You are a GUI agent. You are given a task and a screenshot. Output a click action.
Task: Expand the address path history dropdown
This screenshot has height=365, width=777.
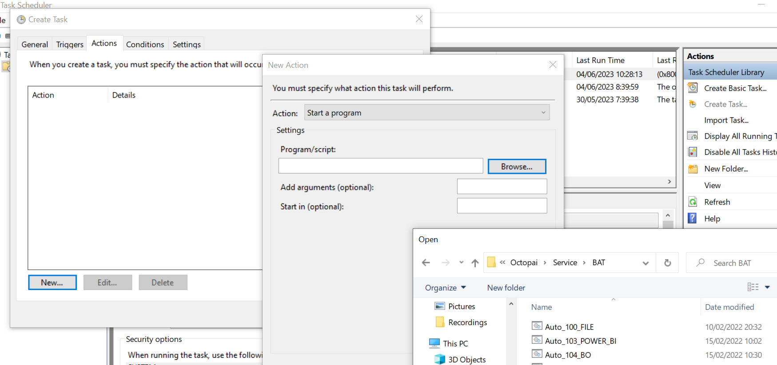coord(646,263)
